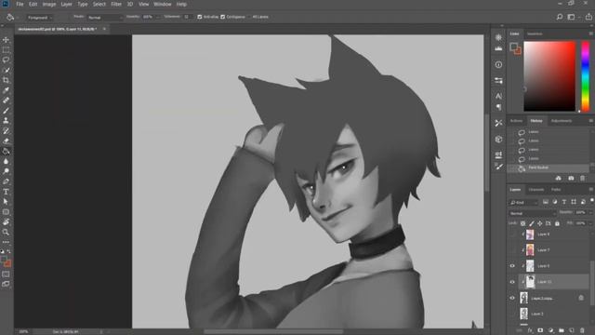Delete layer with Layers panel trash icon
Screen dimensions: 595x335
coord(582,330)
